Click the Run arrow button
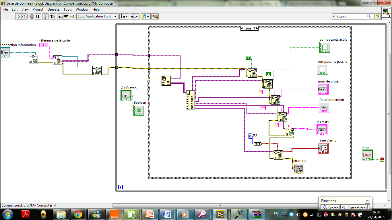Image resolution: width=392 pixels, height=220 pixels. pos(18,17)
